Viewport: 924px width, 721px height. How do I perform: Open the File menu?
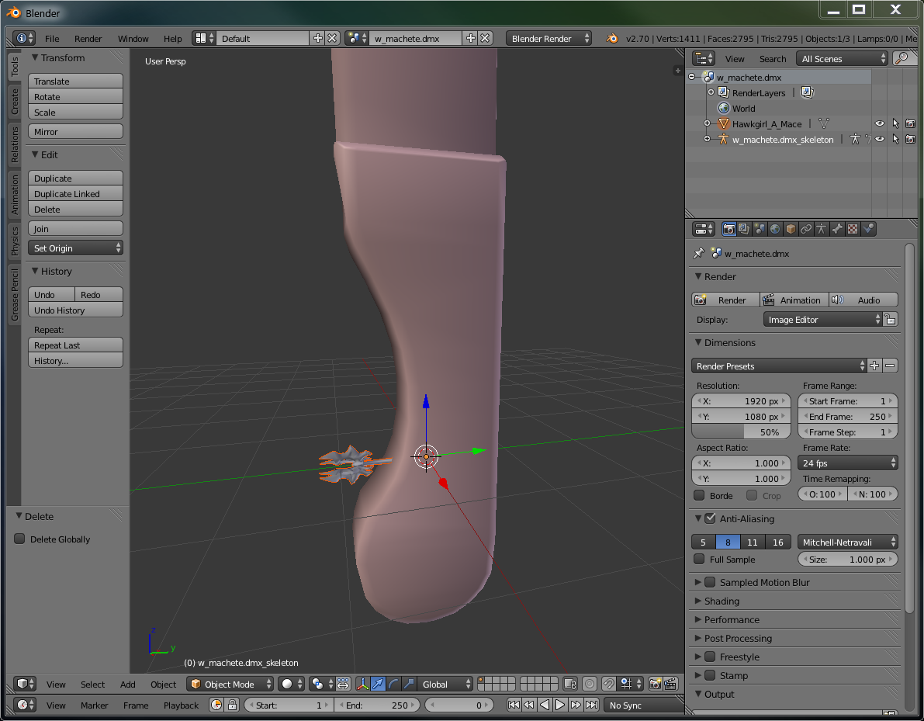point(52,38)
